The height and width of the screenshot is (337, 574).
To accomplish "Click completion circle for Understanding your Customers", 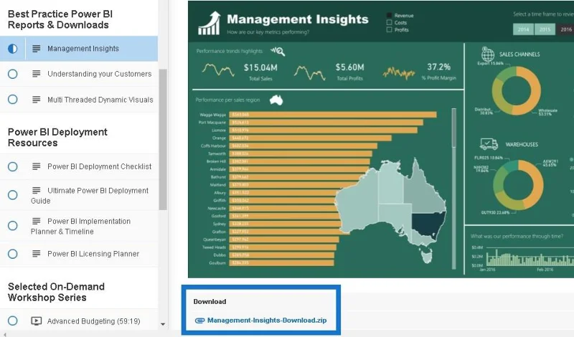I will coord(12,74).
